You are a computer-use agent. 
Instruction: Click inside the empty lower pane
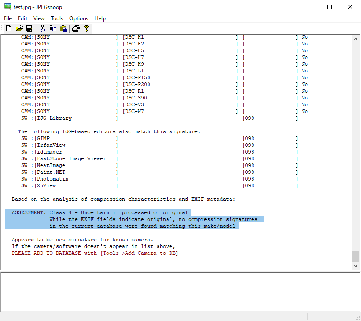click(x=180, y=292)
